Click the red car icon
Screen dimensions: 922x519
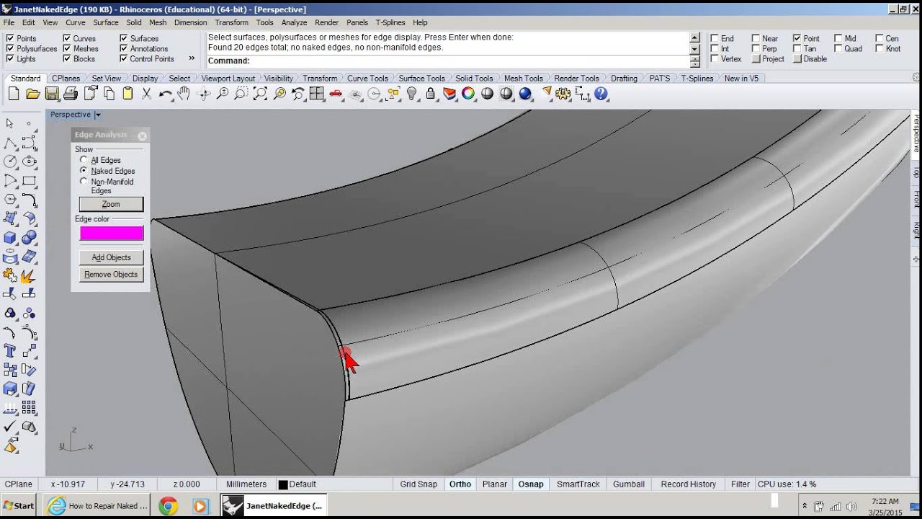tap(336, 94)
